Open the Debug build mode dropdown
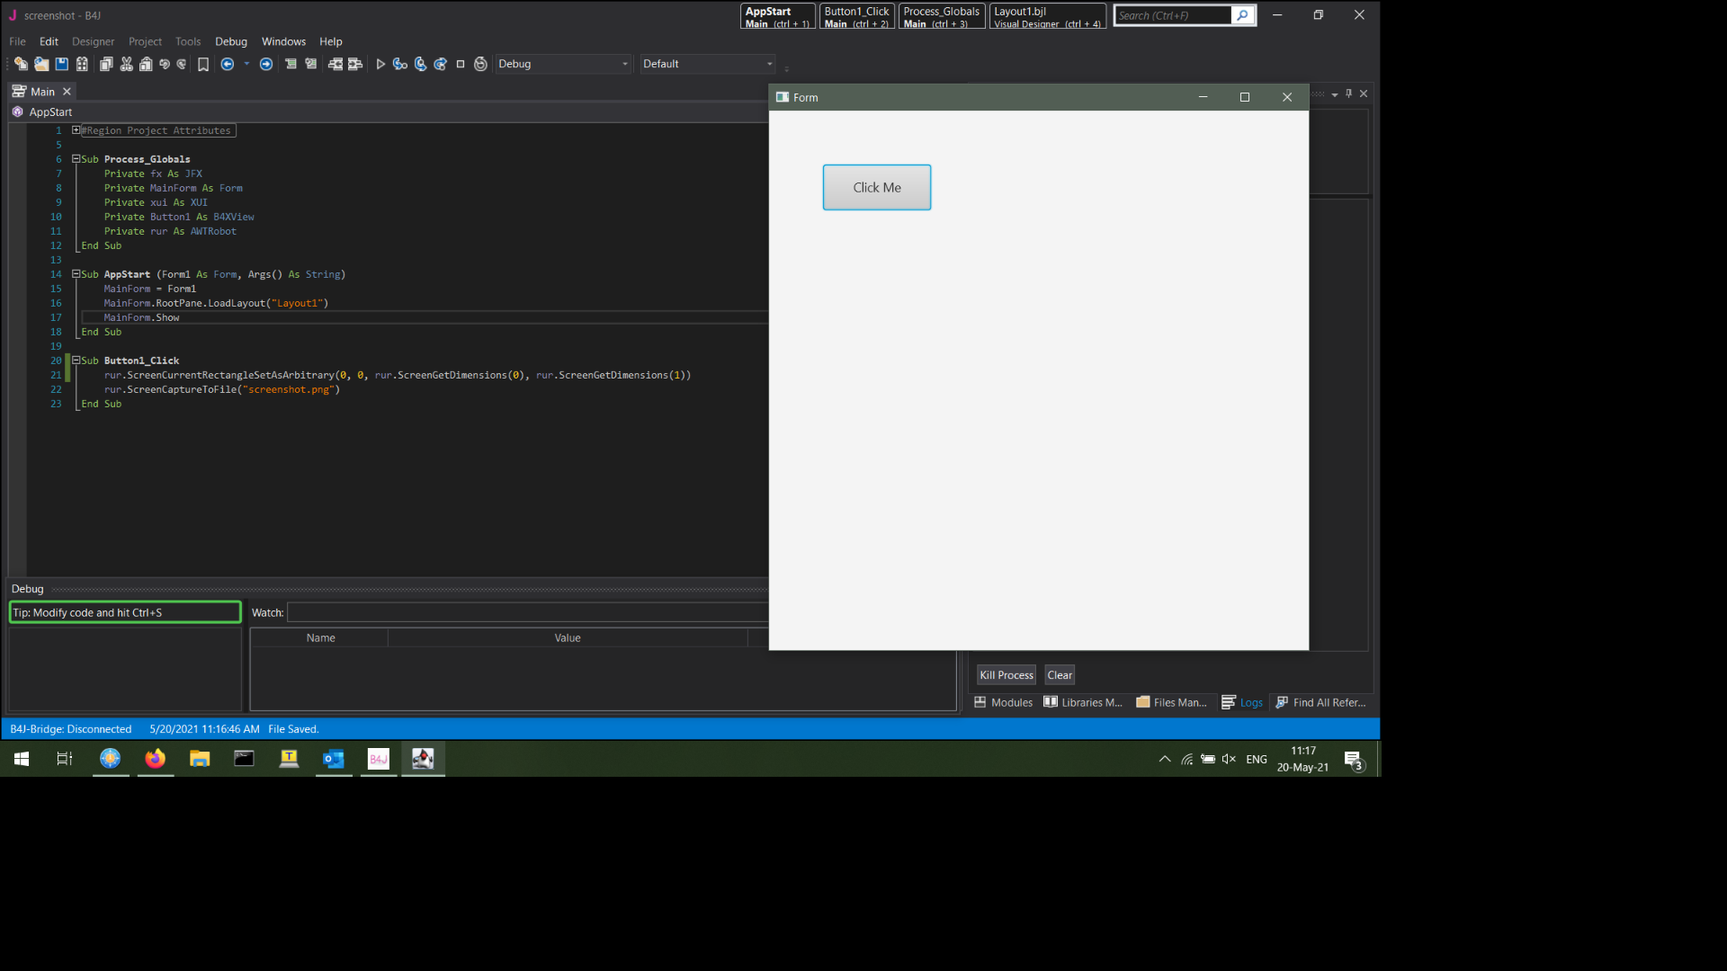This screenshot has width=1727, height=971. point(563,64)
